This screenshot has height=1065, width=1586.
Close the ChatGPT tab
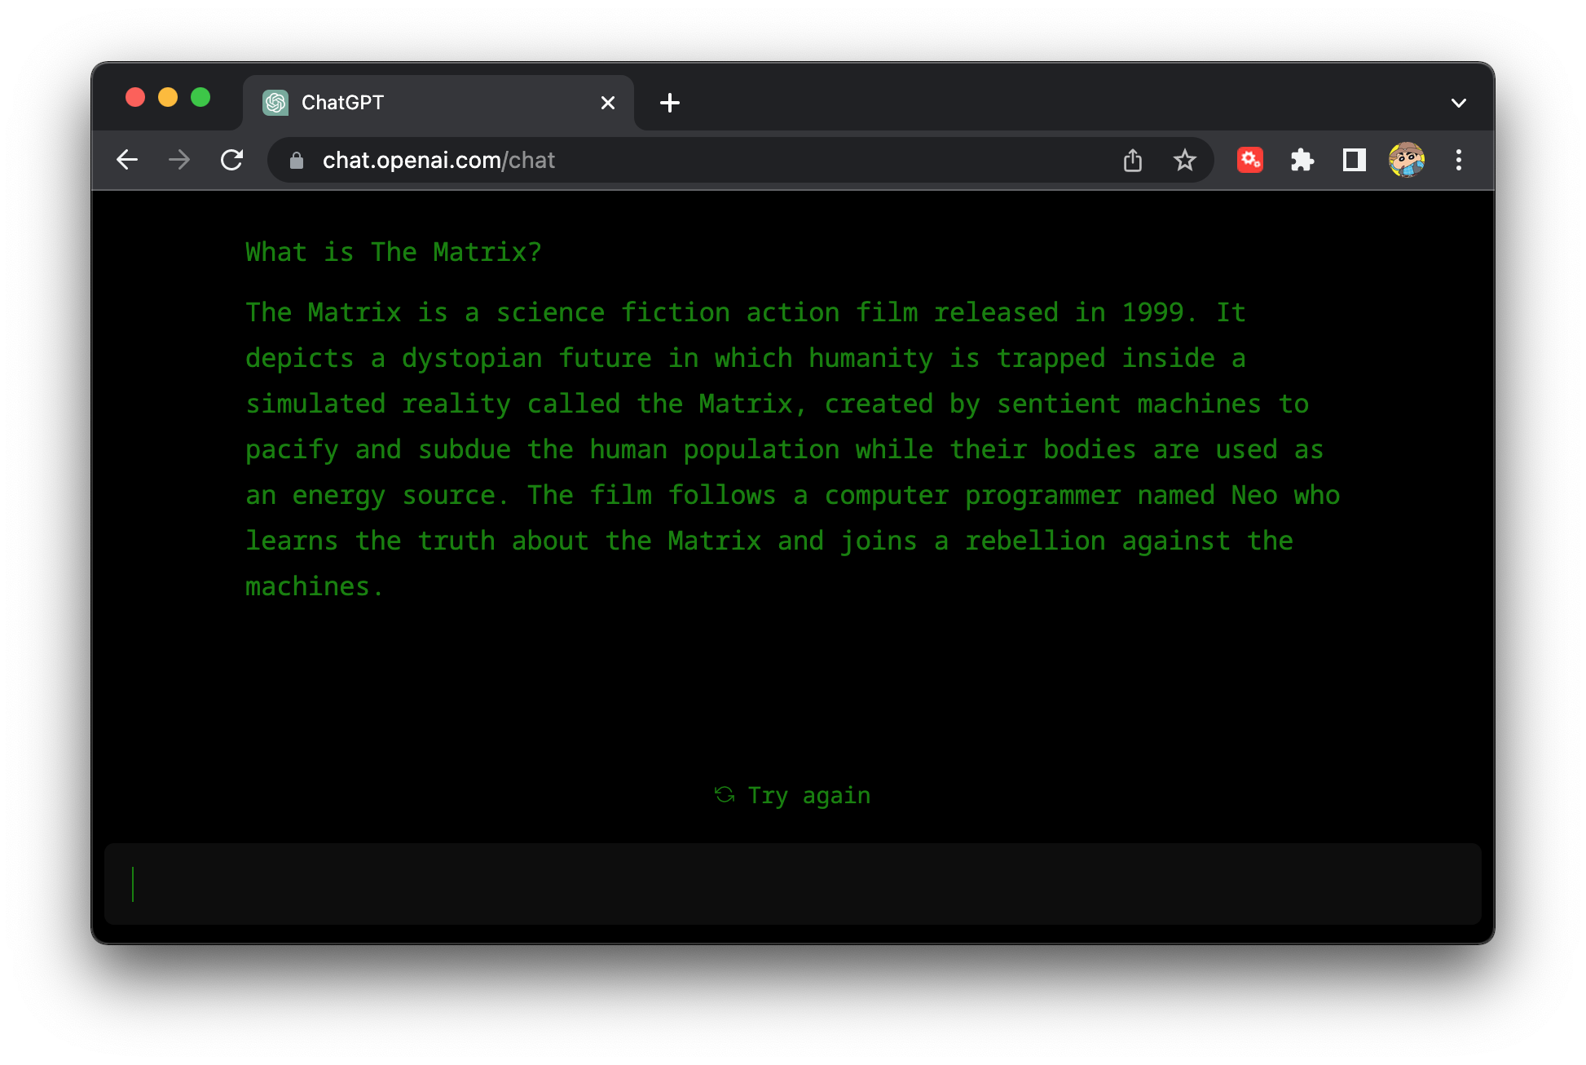pyautogui.click(x=607, y=103)
